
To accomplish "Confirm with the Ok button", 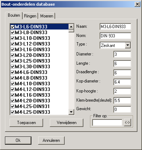I will [x=18, y=140].
